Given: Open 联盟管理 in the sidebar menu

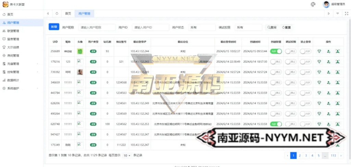Looking at the screenshot, I should (x=13, y=31).
